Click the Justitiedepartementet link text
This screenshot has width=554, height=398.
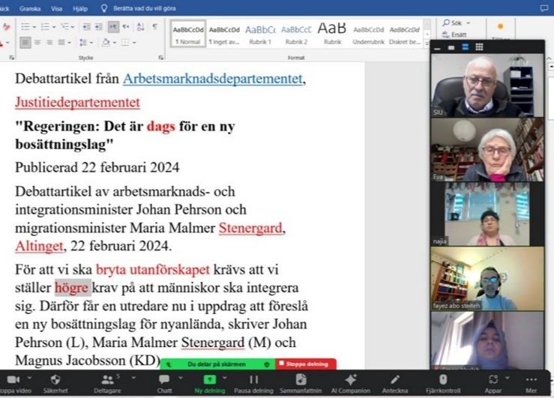coord(77,102)
